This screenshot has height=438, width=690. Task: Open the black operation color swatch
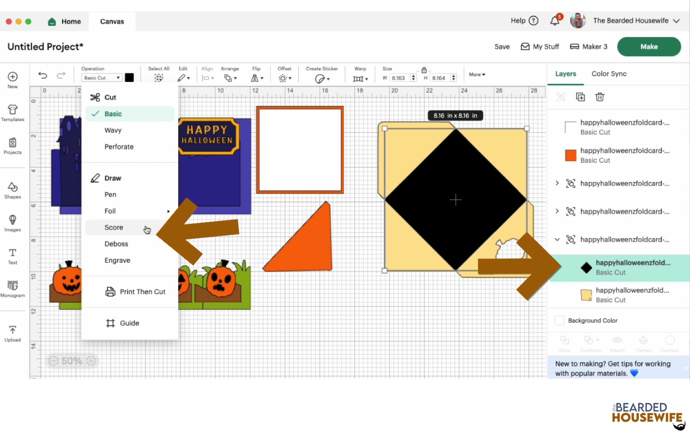(x=129, y=78)
